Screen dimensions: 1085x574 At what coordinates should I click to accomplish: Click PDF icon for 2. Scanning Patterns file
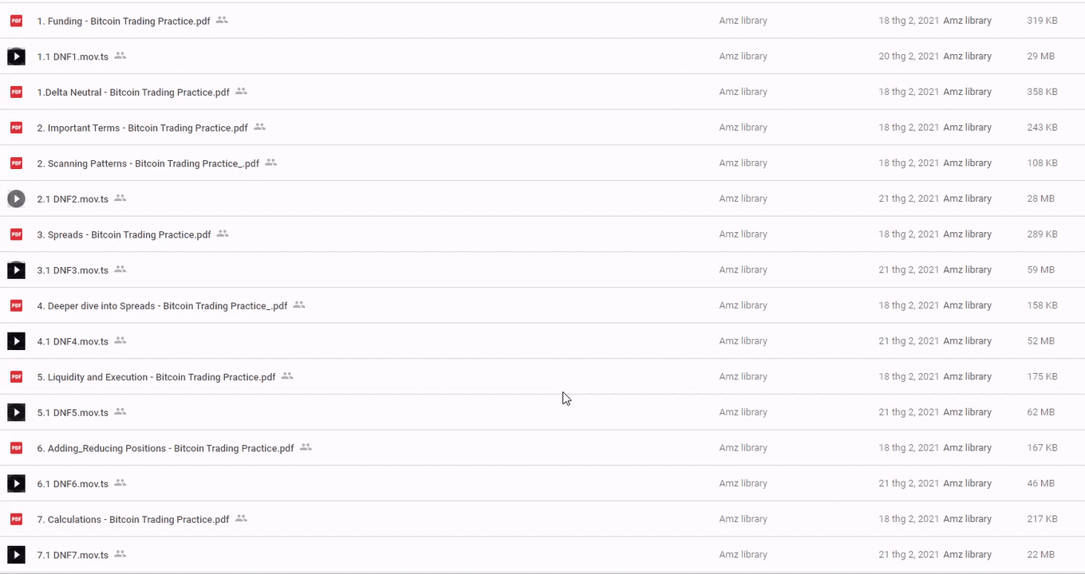16,163
